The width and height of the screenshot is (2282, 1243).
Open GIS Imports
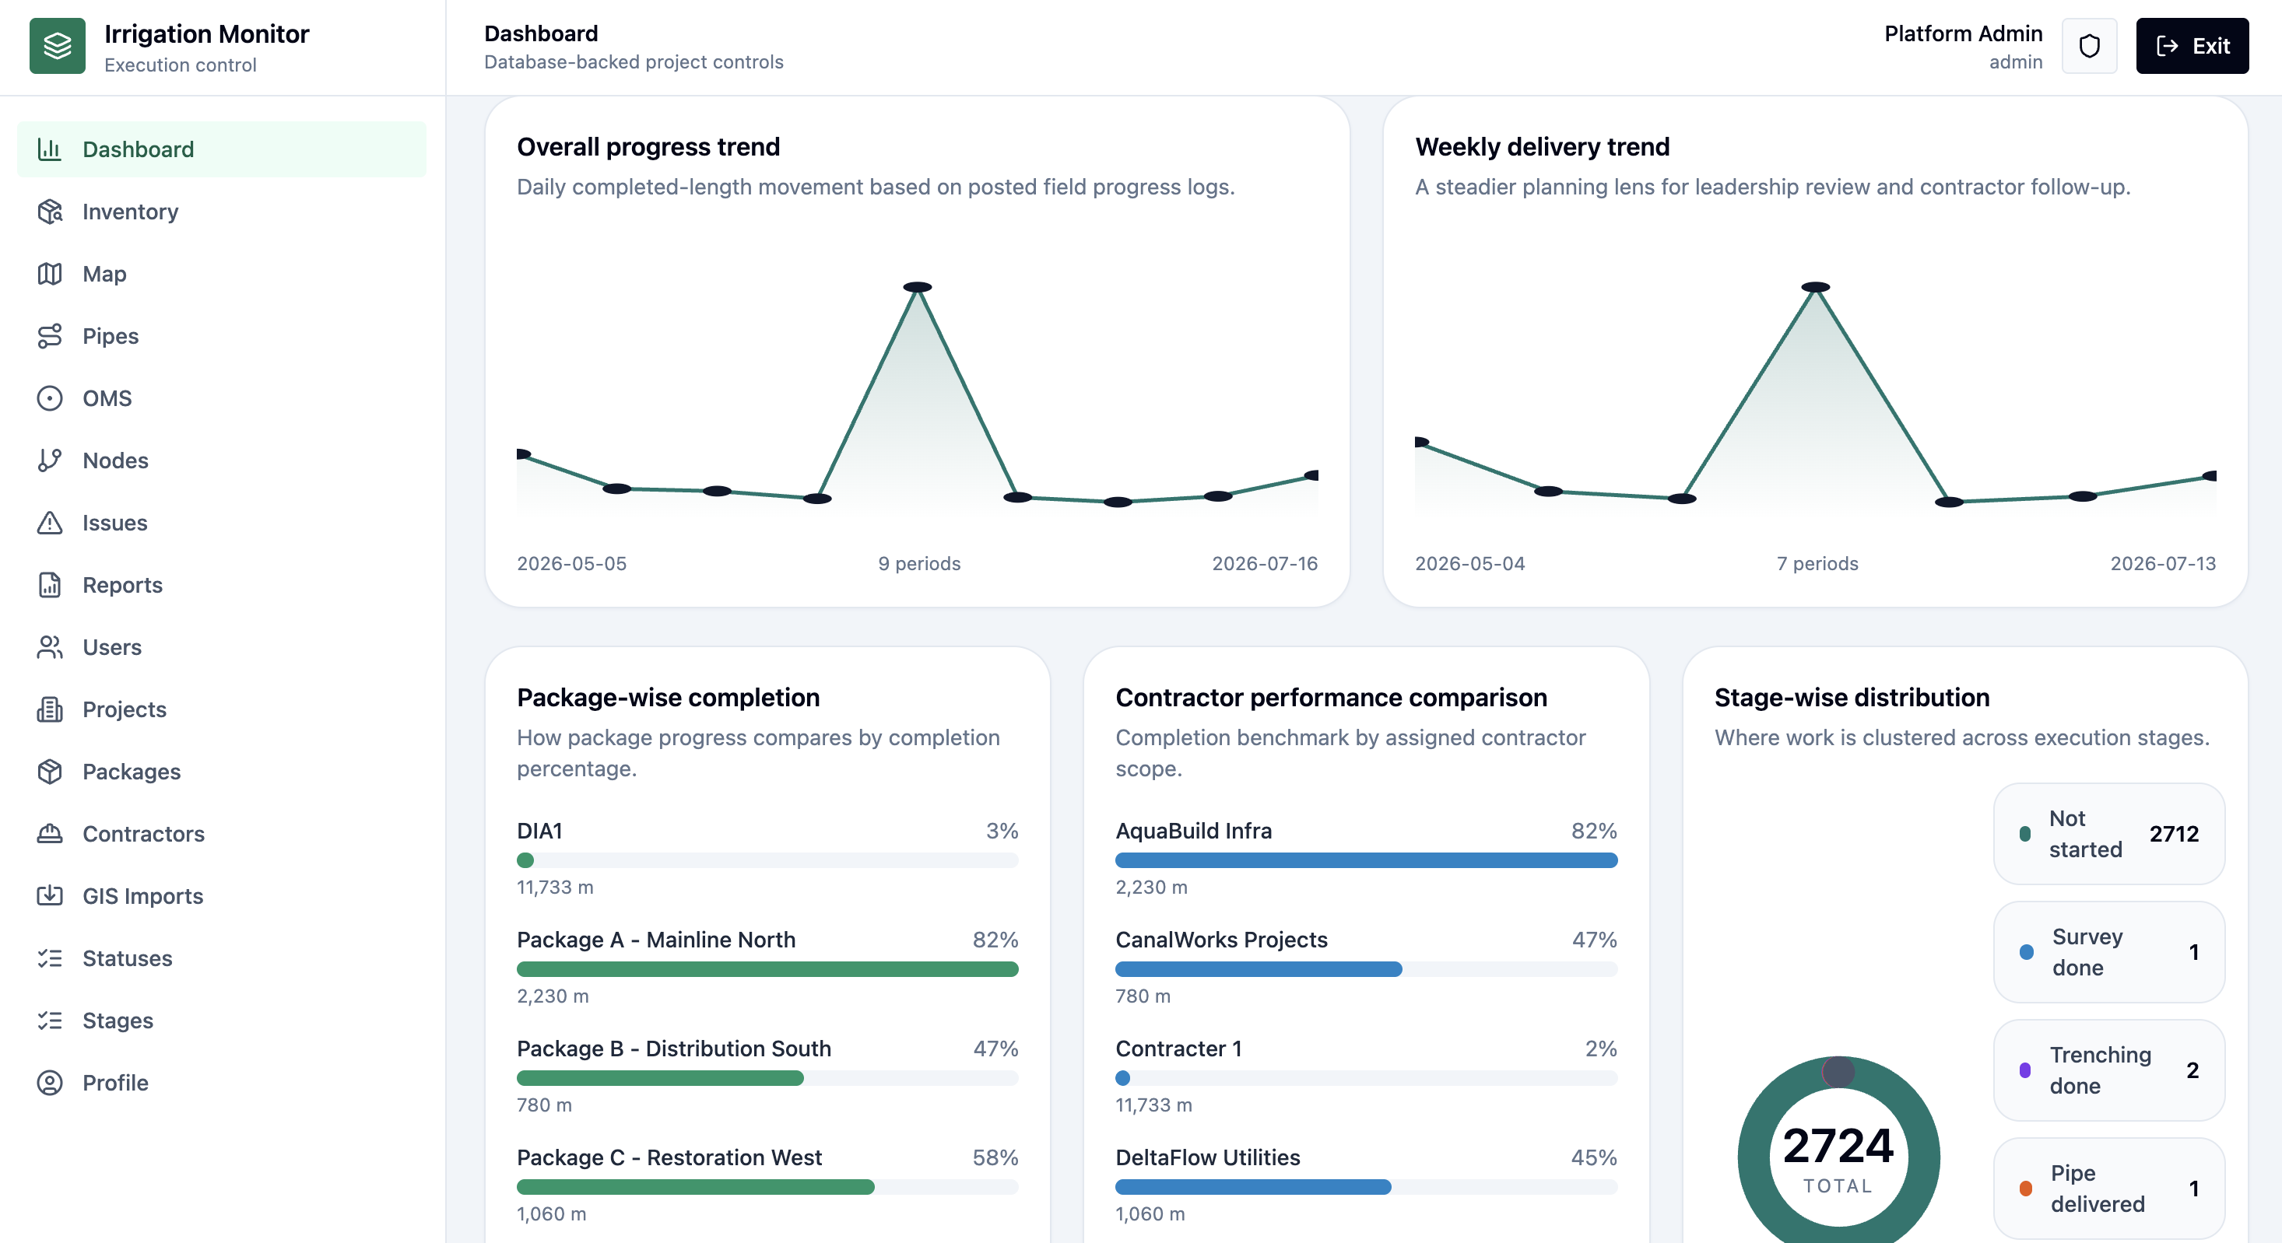pos(222,896)
